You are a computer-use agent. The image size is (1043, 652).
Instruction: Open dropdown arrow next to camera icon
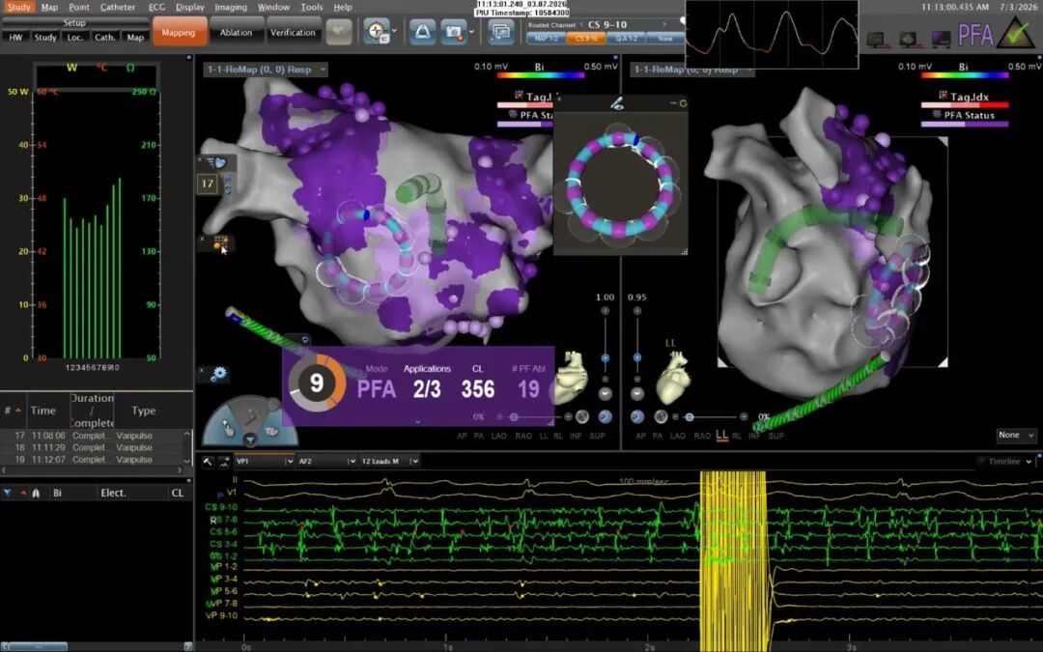point(471,31)
